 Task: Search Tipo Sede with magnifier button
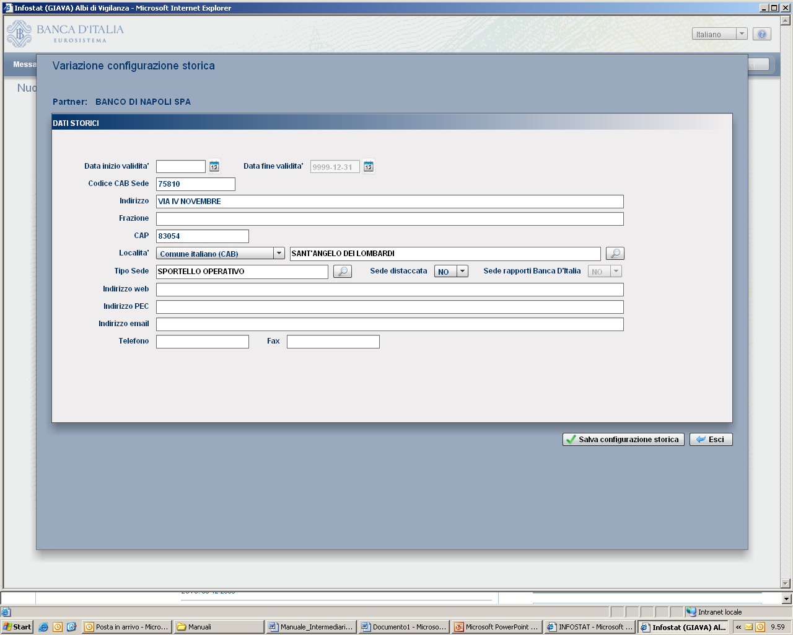343,272
